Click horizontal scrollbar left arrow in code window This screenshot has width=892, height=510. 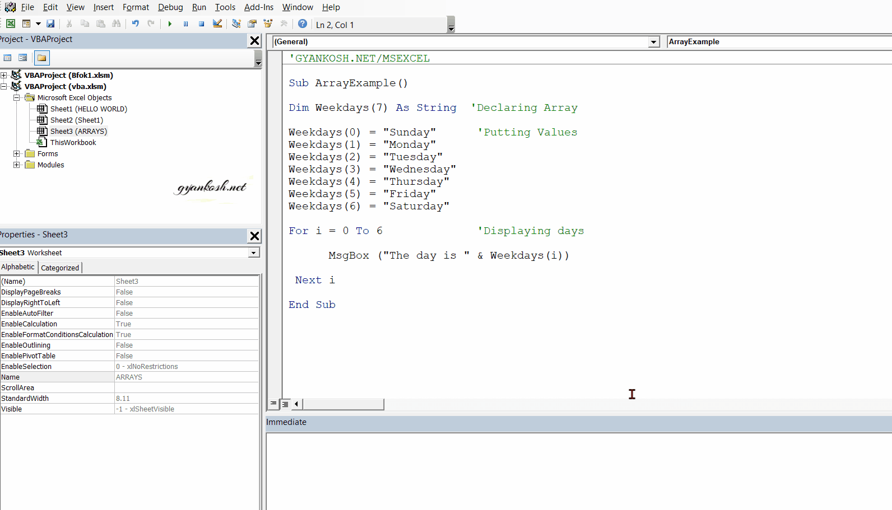pos(296,404)
